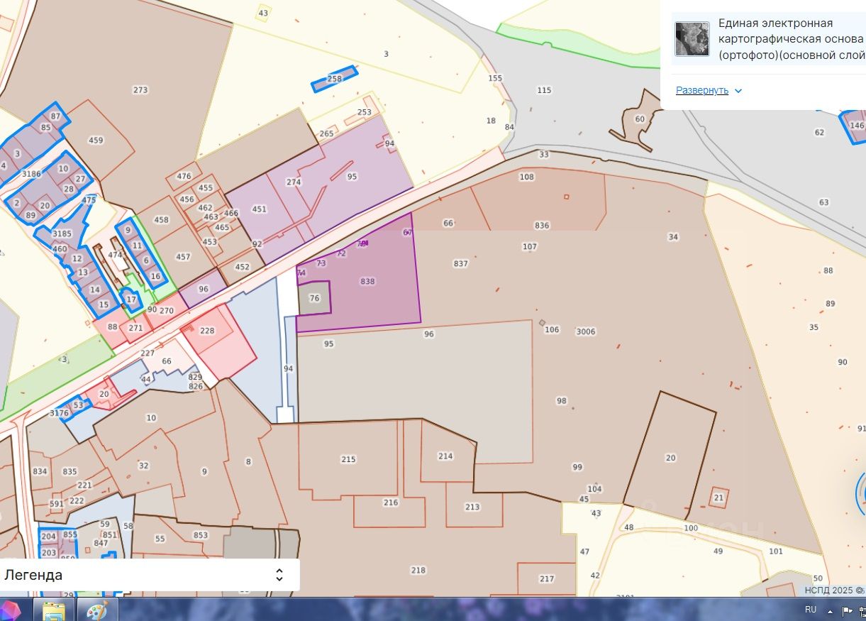Select parcel 271 near the road
Viewport: 866px width, 621px height.
click(x=135, y=329)
